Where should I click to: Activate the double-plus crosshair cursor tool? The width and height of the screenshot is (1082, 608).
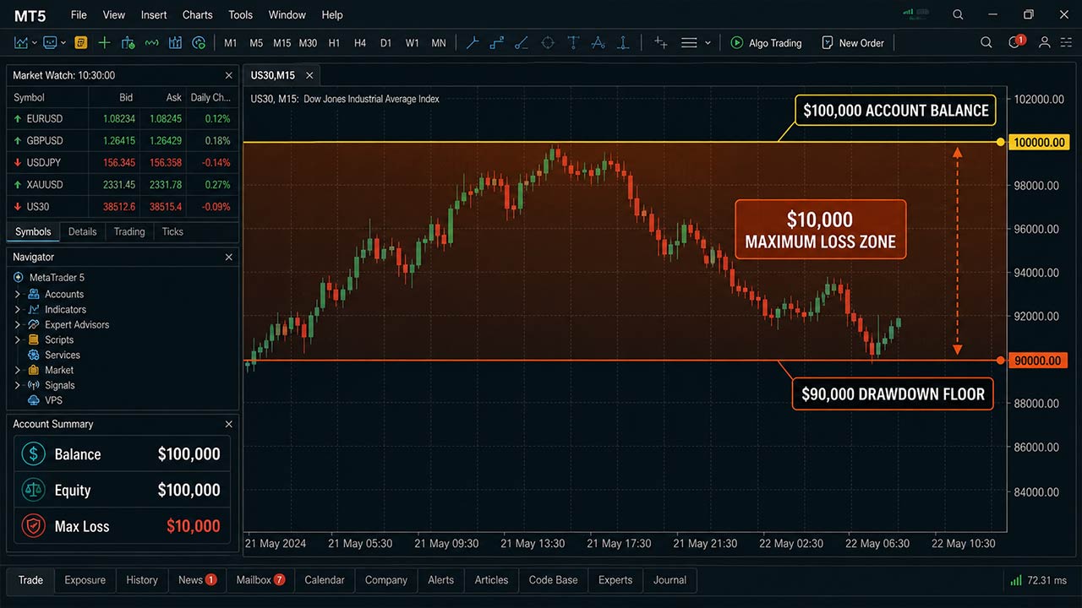pyautogui.click(x=661, y=42)
